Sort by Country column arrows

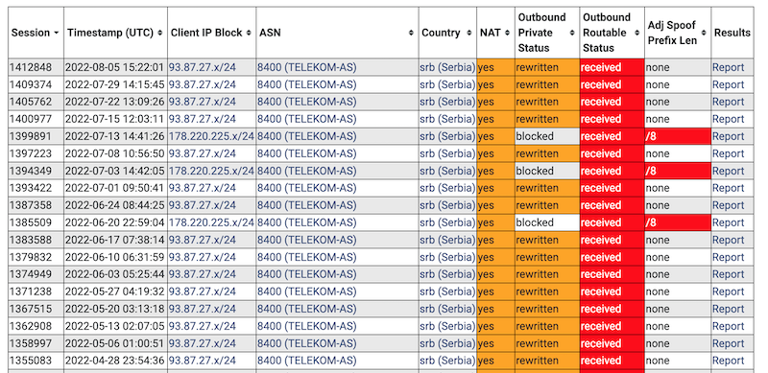(469, 33)
